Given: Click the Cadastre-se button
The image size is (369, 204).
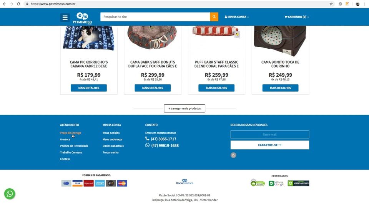Looking at the screenshot, I should tap(270, 145).
